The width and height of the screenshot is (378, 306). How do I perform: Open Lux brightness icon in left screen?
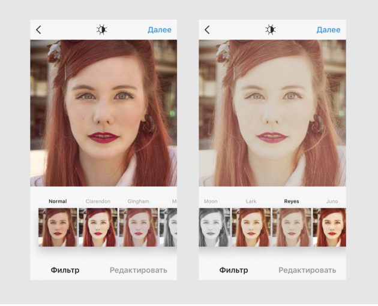(x=102, y=30)
